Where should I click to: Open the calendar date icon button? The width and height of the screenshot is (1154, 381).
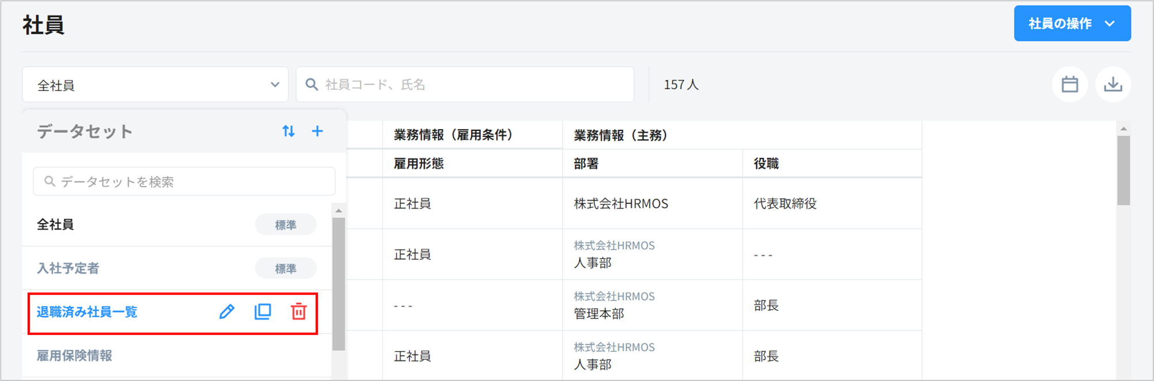(x=1069, y=85)
